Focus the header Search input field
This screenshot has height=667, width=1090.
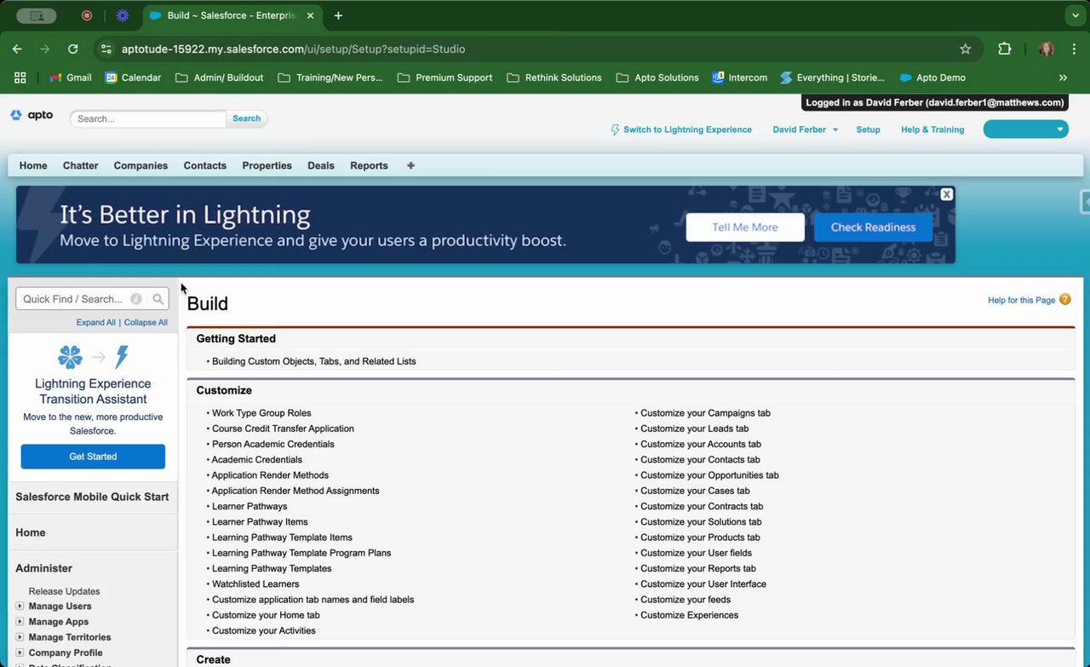point(149,118)
